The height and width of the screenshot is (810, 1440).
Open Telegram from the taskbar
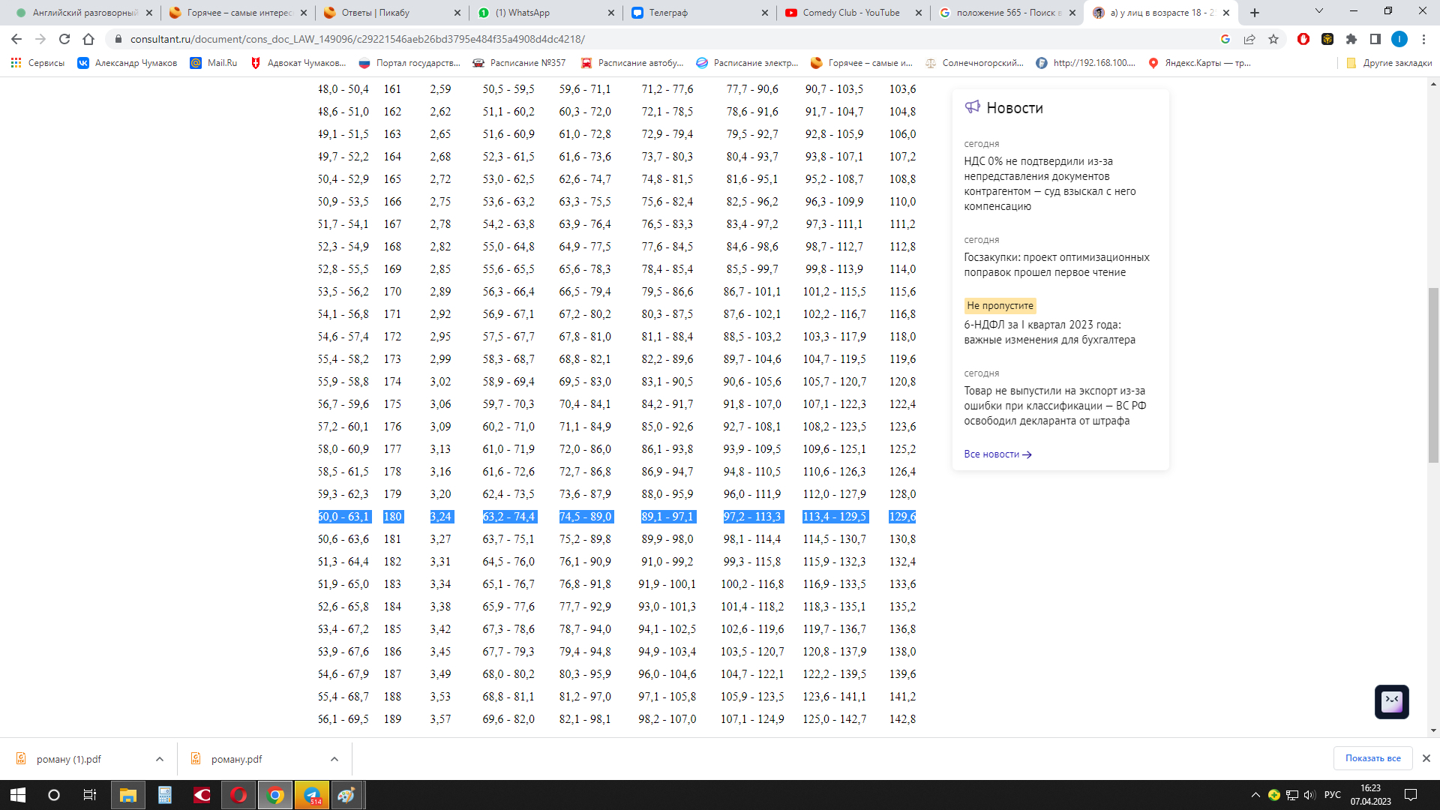(x=312, y=795)
